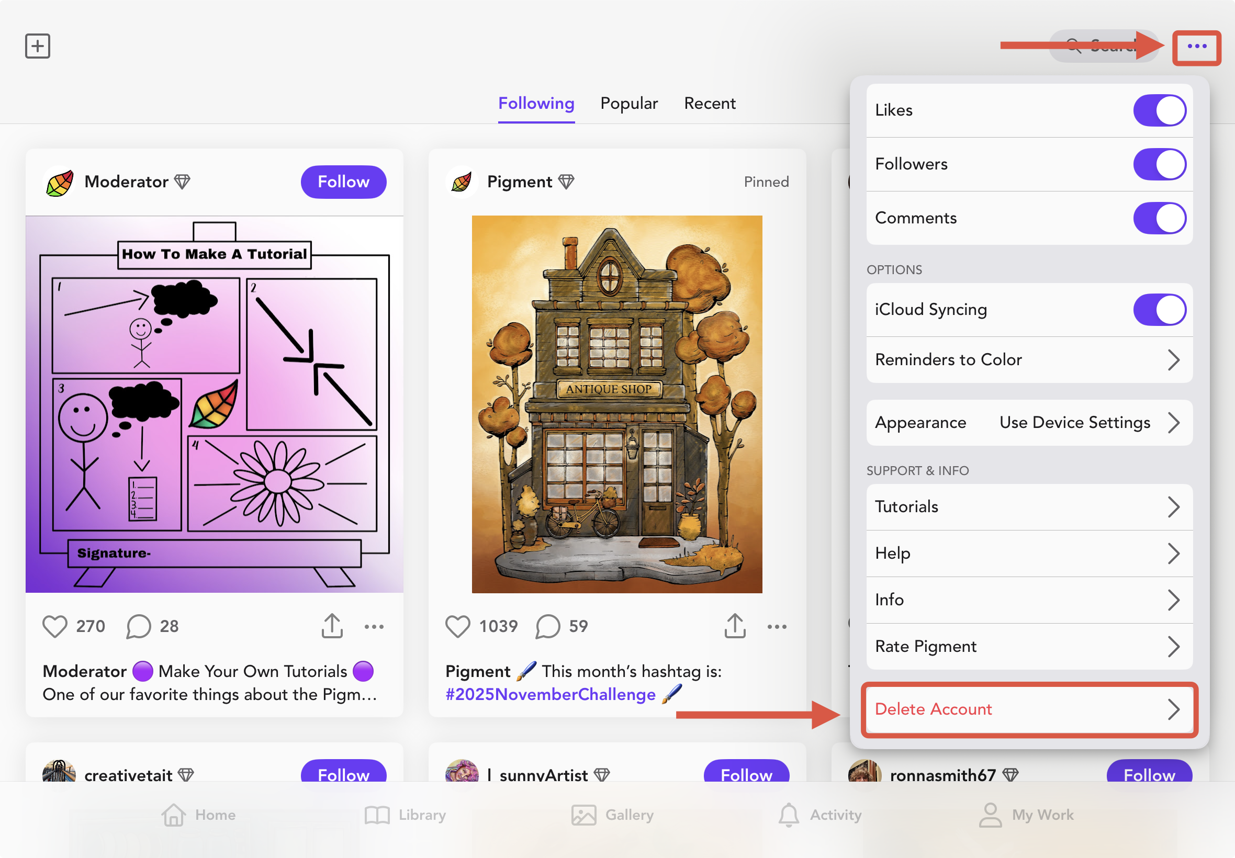Screen dimensions: 1235x858
Task: Follow the Moderator account
Action: (344, 182)
